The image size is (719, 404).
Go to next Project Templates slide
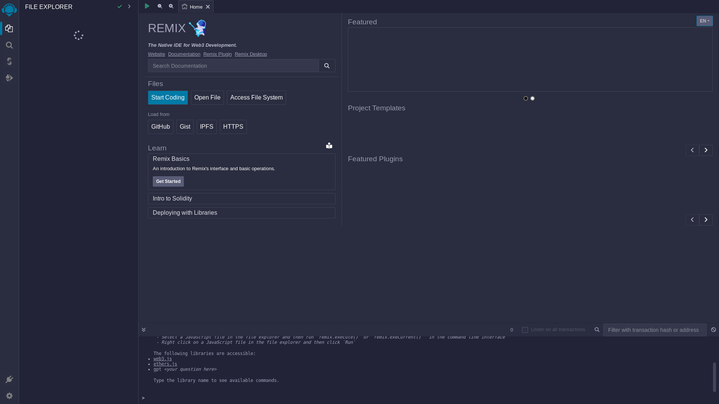[706, 150]
